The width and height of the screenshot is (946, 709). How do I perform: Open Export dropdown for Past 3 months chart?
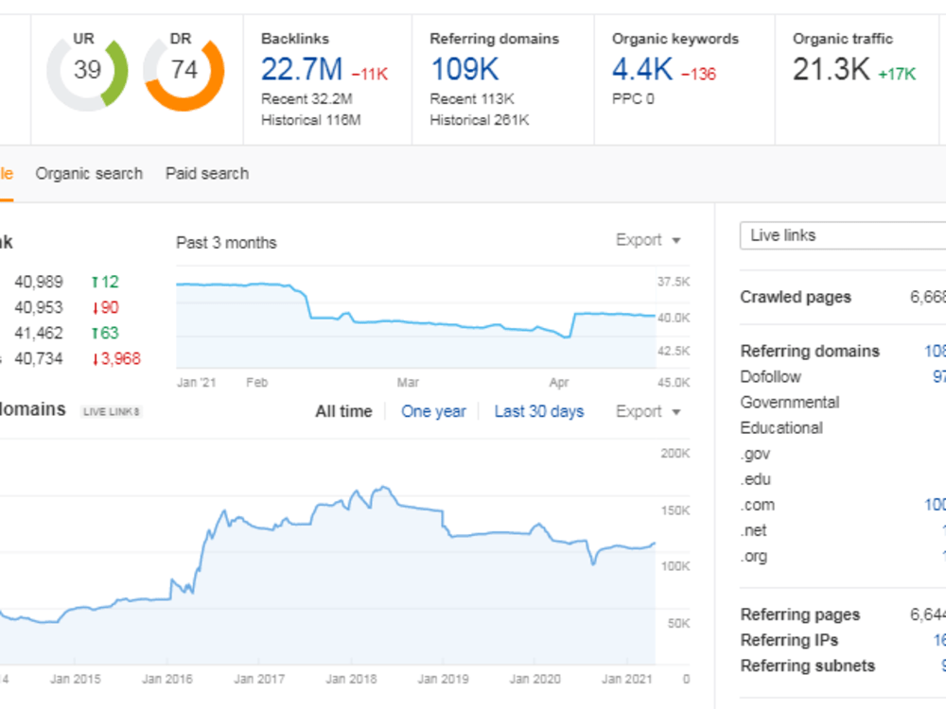[x=648, y=240]
